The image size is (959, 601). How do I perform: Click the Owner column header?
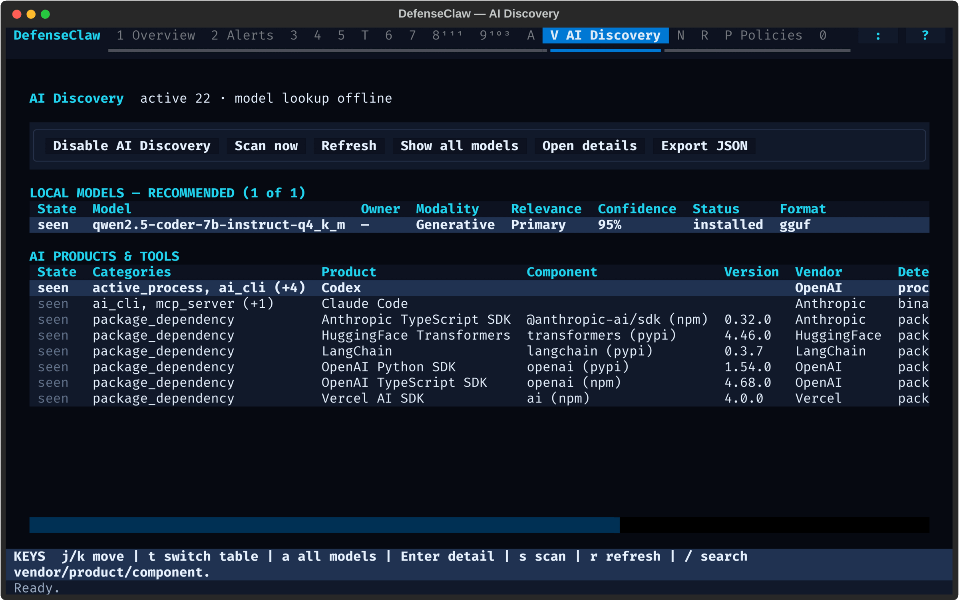(x=380, y=209)
